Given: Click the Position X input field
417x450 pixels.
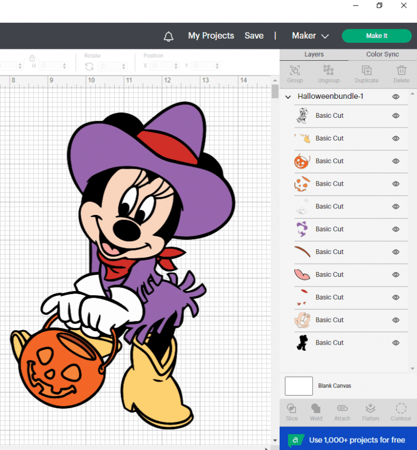Looking at the screenshot, I should coord(162,66).
